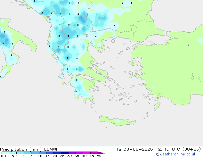Click the '0' value over eastern Turkey
The width and height of the screenshot is (203, 157).
click(x=188, y=45)
